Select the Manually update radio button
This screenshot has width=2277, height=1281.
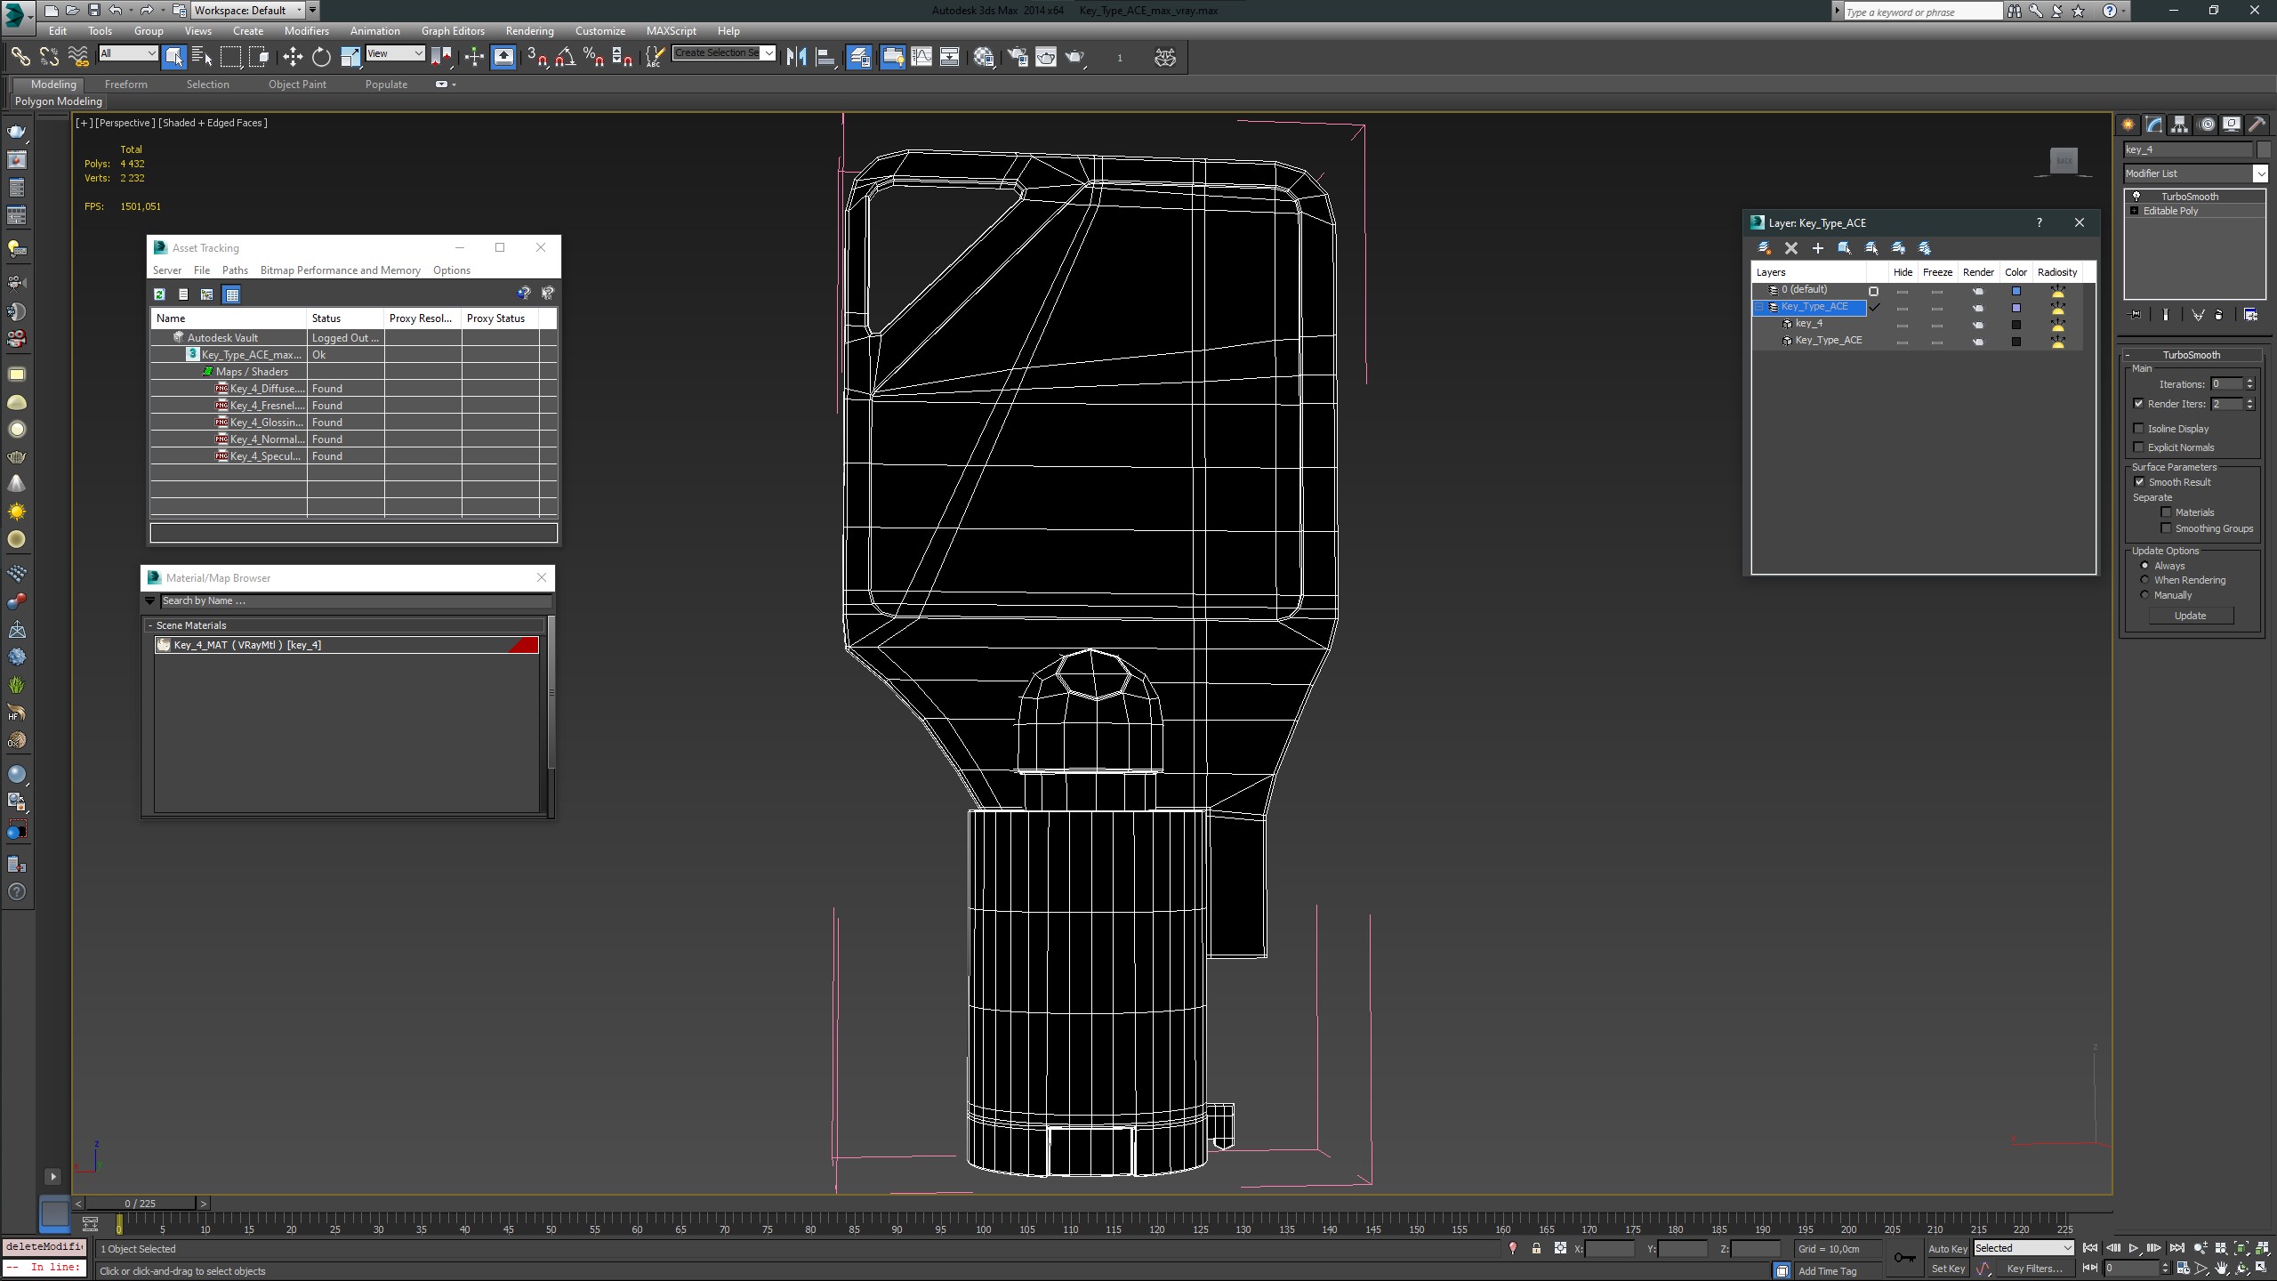(2144, 595)
